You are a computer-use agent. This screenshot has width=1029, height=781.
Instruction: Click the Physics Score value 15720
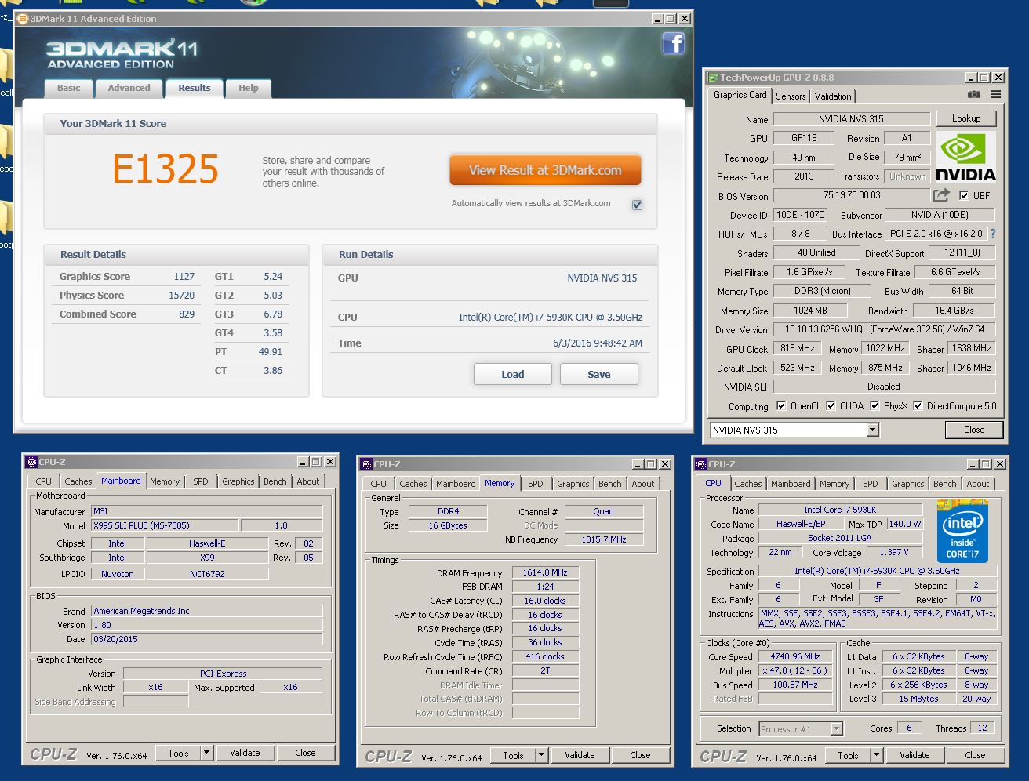click(182, 296)
